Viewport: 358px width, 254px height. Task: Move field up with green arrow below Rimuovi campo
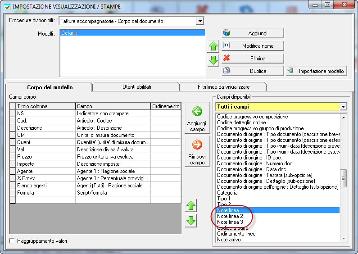[x=191, y=205]
